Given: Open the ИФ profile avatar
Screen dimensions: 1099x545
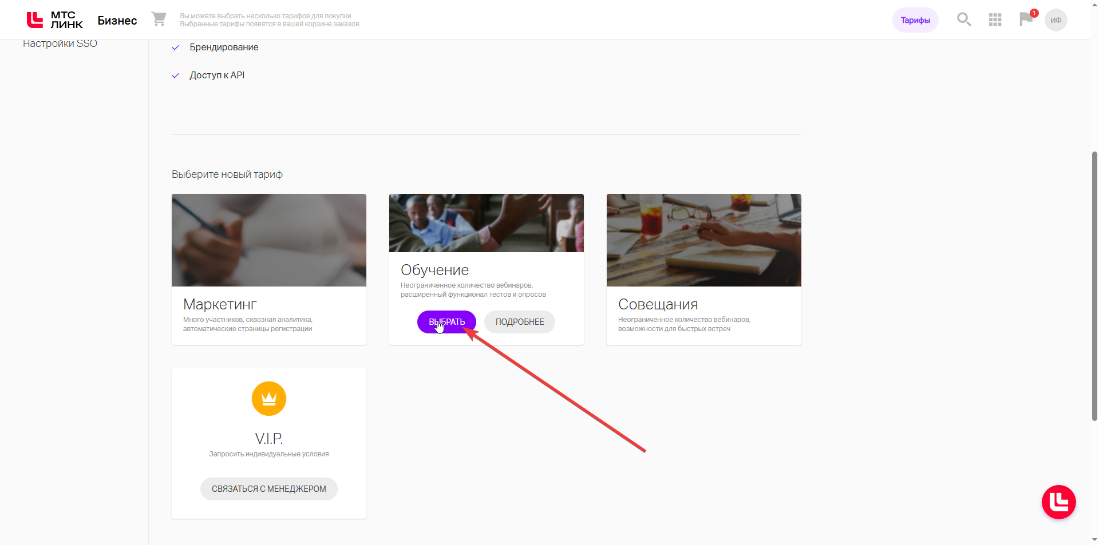Looking at the screenshot, I should [x=1055, y=20].
